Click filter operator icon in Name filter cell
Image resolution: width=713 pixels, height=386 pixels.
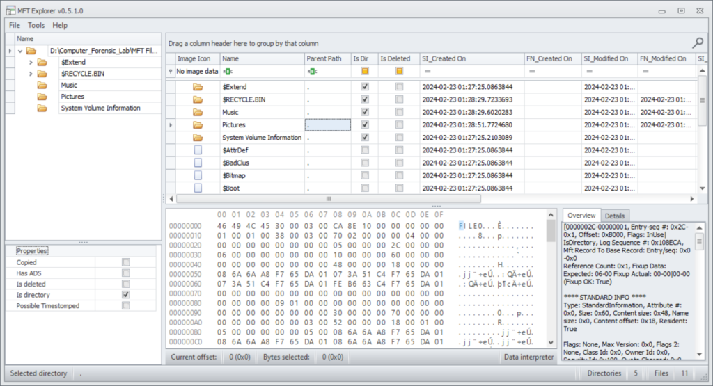coord(228,72)
